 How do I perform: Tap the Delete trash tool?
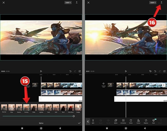coord(131,122)
